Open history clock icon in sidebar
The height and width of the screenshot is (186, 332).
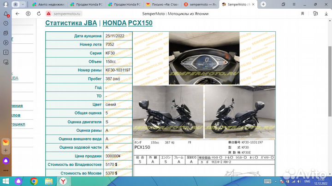coord(6,23)
